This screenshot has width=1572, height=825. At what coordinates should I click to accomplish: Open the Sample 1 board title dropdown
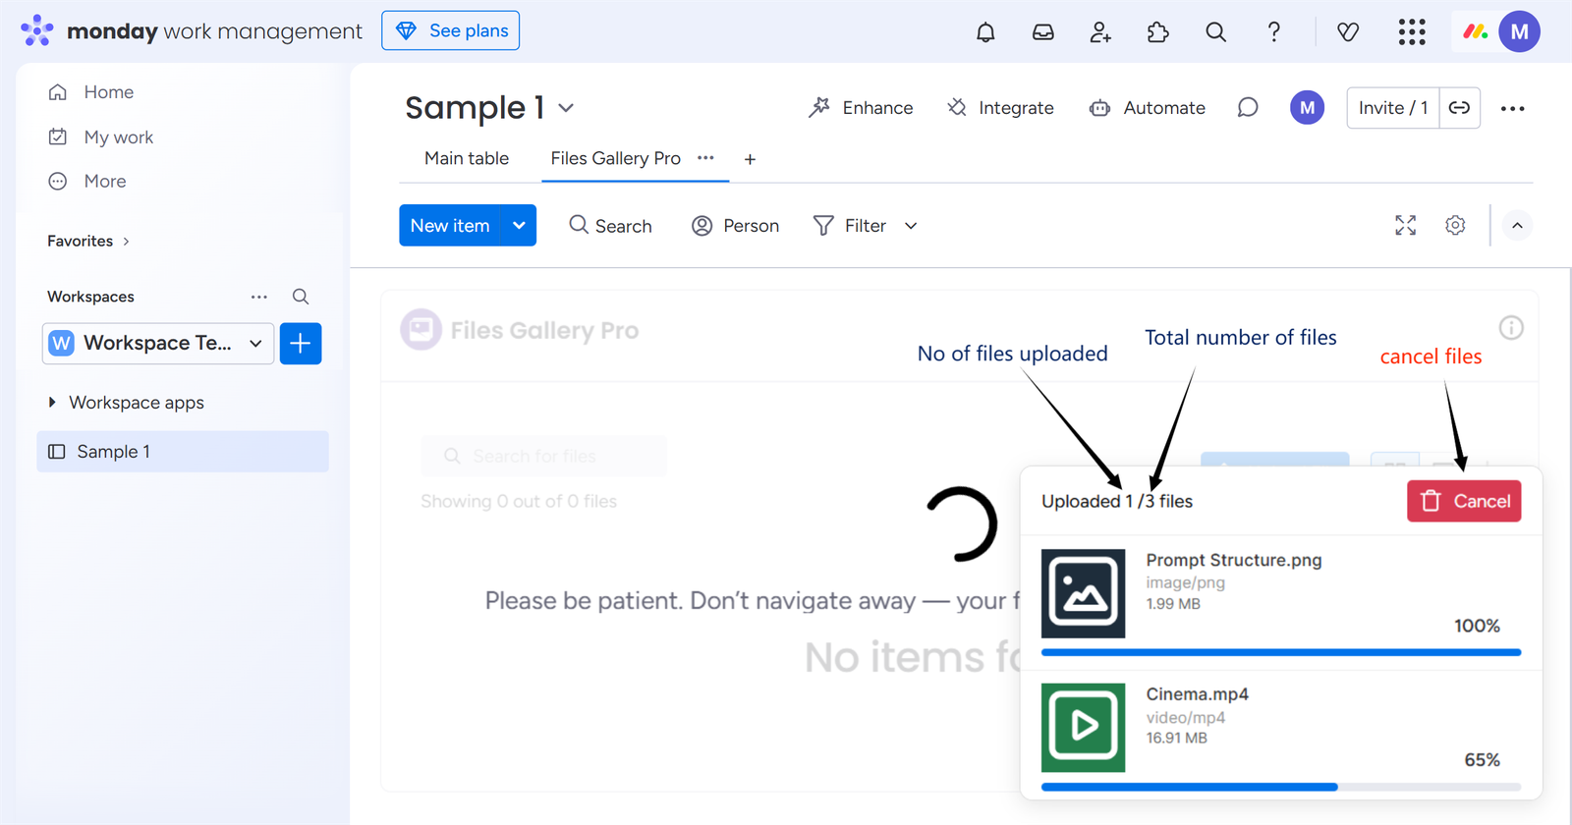pyautogui.click(x=566, y=108)
